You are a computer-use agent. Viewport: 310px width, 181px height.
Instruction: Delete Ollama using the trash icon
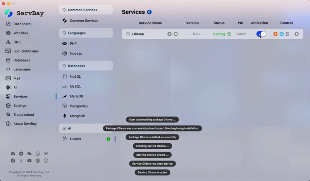point(296,34)
